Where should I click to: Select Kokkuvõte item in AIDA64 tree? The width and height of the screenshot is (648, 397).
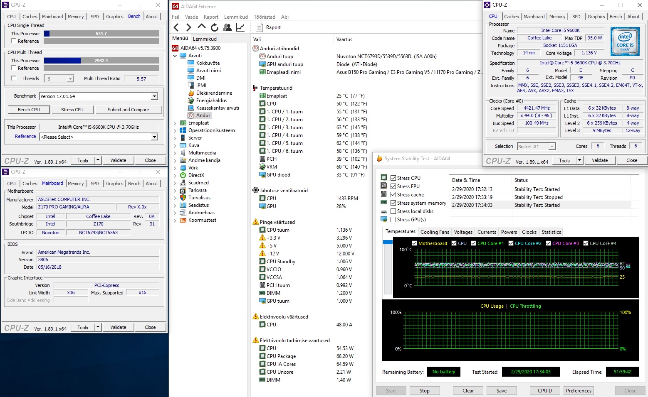[x=208, y=63]
